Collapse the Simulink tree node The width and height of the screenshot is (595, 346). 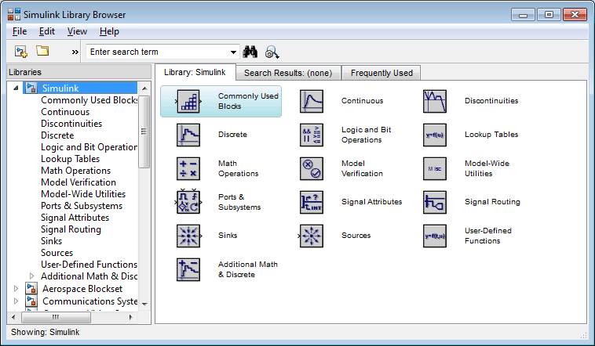tap(16, 88)
